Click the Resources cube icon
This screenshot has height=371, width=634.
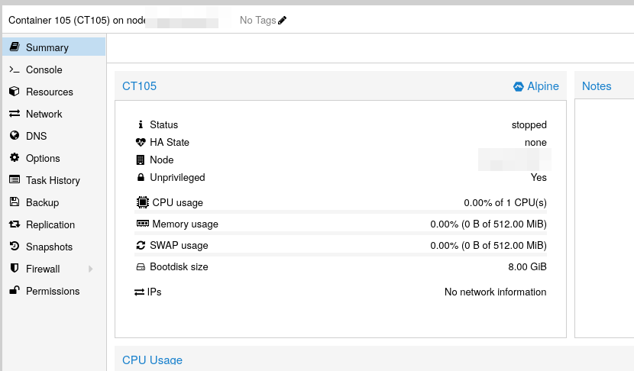point(14,92)
